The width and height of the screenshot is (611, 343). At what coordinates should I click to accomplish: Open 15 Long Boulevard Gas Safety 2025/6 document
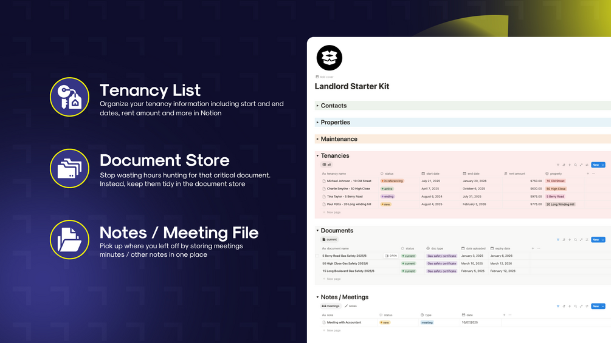[348, 271]
